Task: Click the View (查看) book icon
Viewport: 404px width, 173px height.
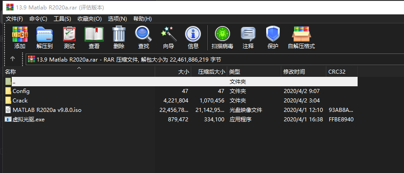Action: point(94,34)
